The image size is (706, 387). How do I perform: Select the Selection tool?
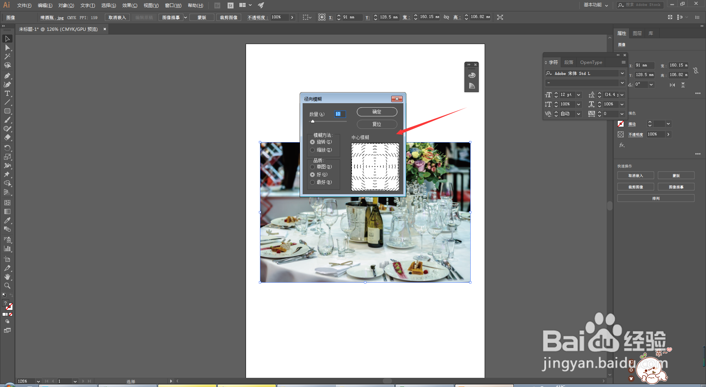[x=7, y=39]
